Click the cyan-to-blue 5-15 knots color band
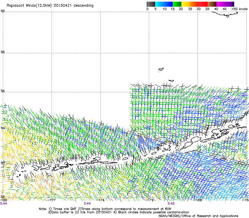249x218 pixels. (x=164, y=4)
